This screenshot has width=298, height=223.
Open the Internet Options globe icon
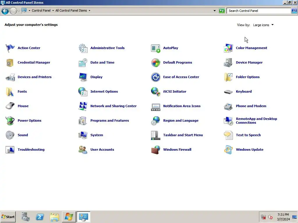[83, 92]
